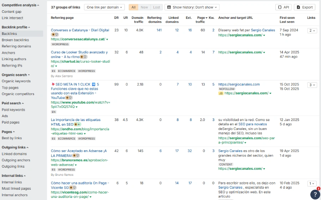Open La importancia de las etiquetas HTML link
Viewport: 321px width, 200px height.
76,122
